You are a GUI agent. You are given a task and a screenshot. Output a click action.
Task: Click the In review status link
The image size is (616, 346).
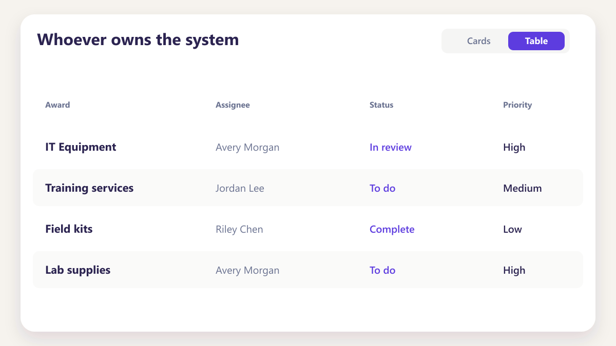391,148
